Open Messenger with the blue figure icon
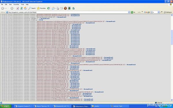Screen dimensions: 173x108 tap(73, 8)
